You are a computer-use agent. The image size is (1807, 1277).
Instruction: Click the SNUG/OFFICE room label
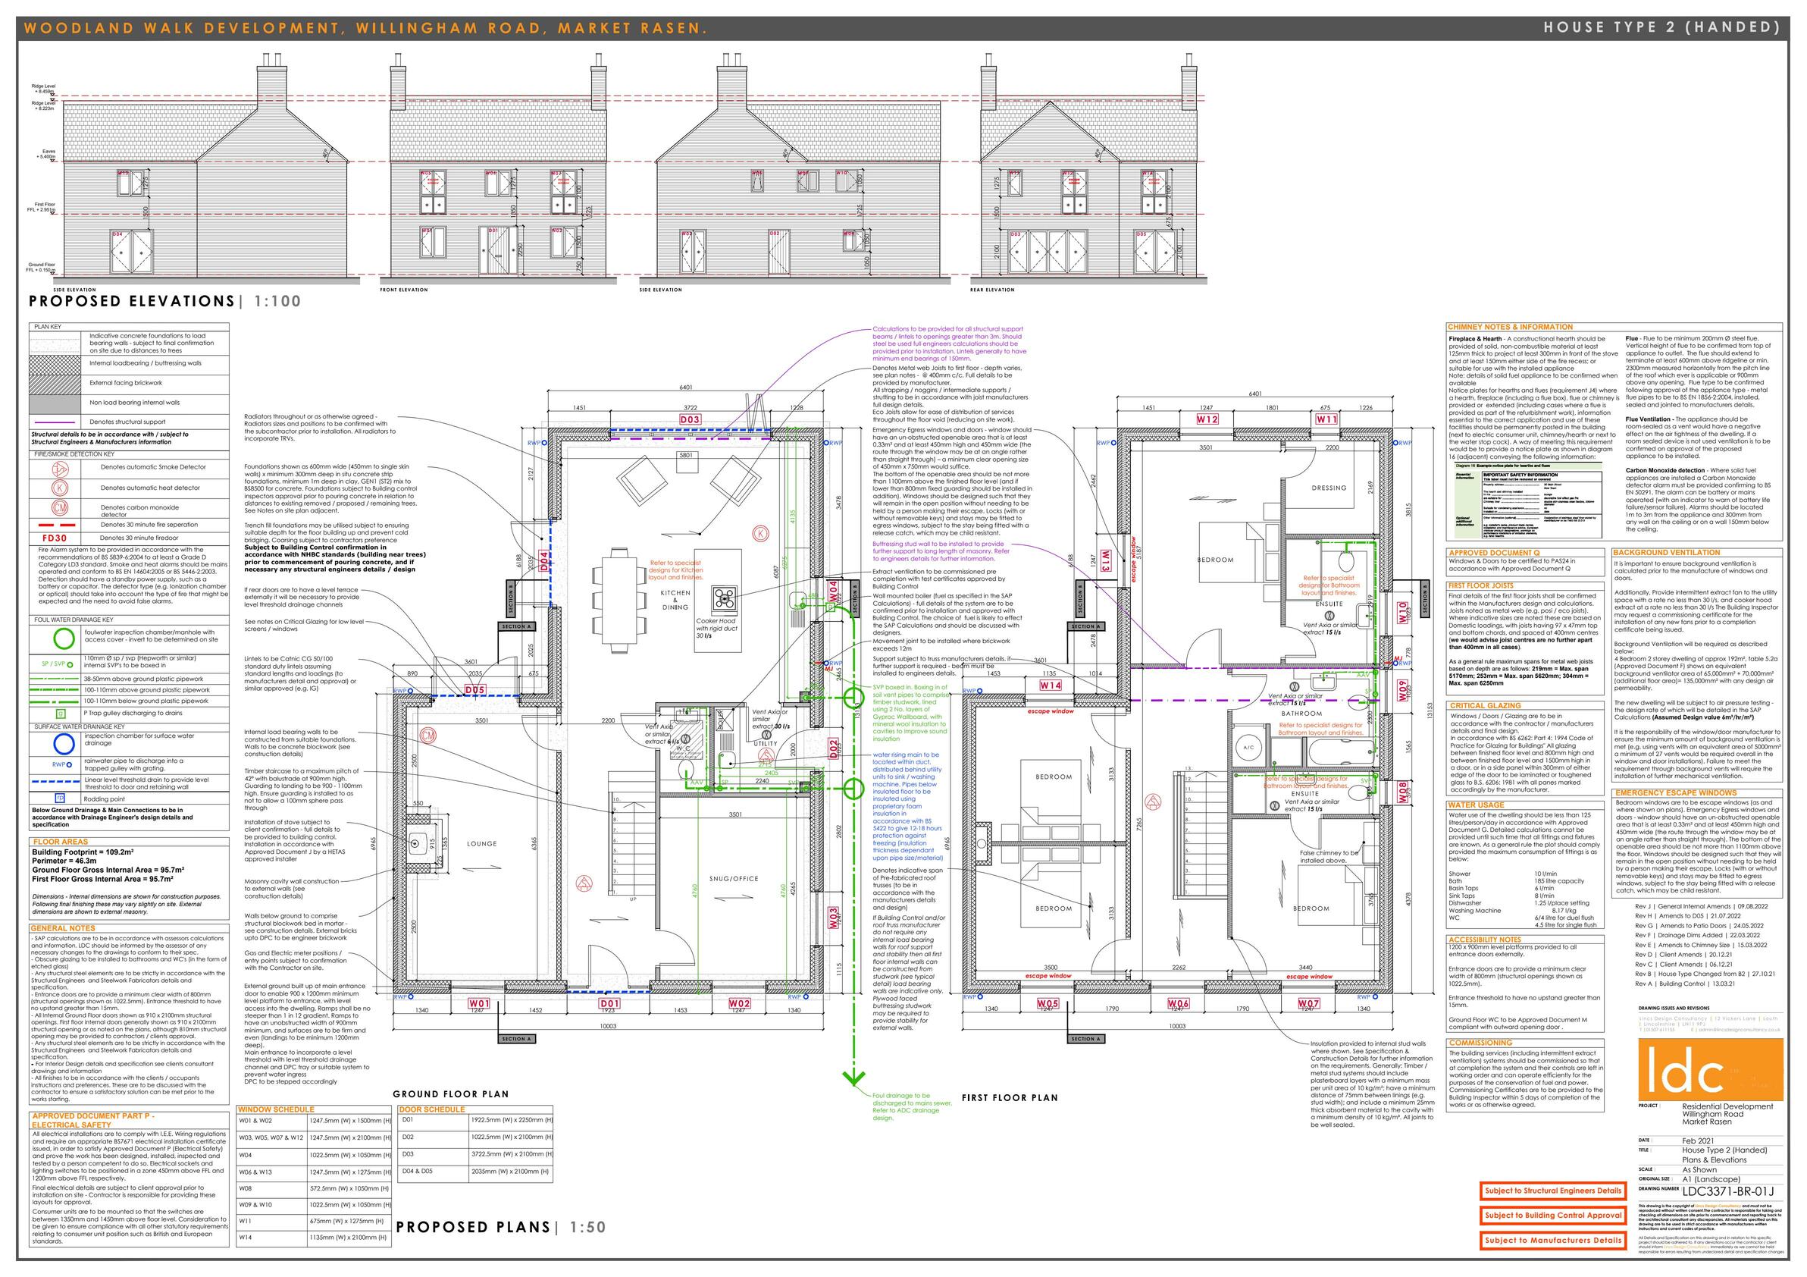tap(733, 879)
